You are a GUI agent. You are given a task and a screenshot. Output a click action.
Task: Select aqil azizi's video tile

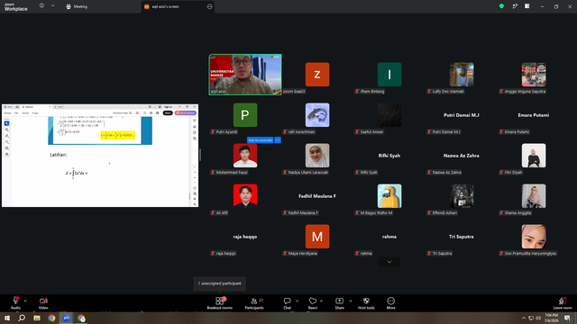245,75
